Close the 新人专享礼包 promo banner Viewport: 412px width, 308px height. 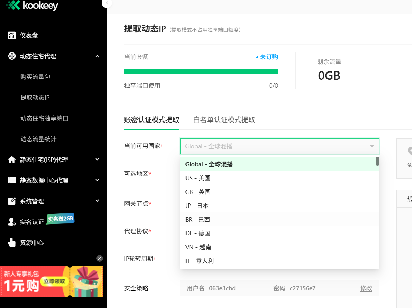(100, 258)
